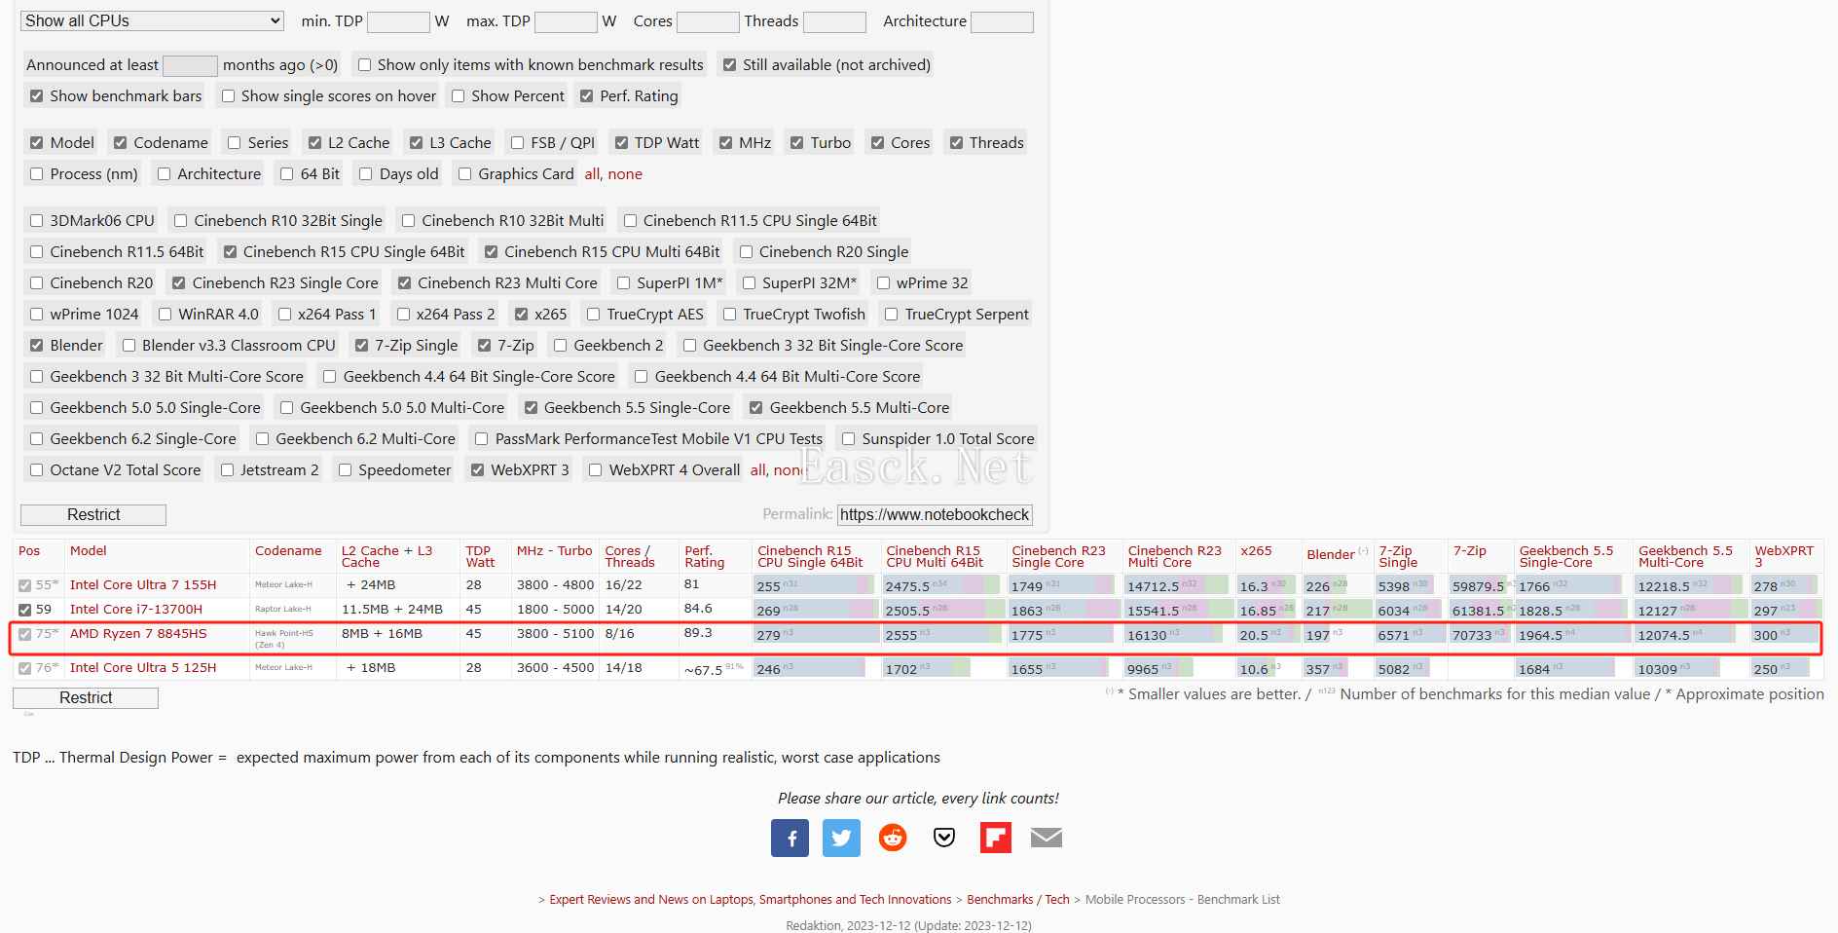This screenshot has height=933, width=1838.
Task: Enable Cinebench R20 Single benchmark
Action: pyautogui.click(x=746, y=252)
